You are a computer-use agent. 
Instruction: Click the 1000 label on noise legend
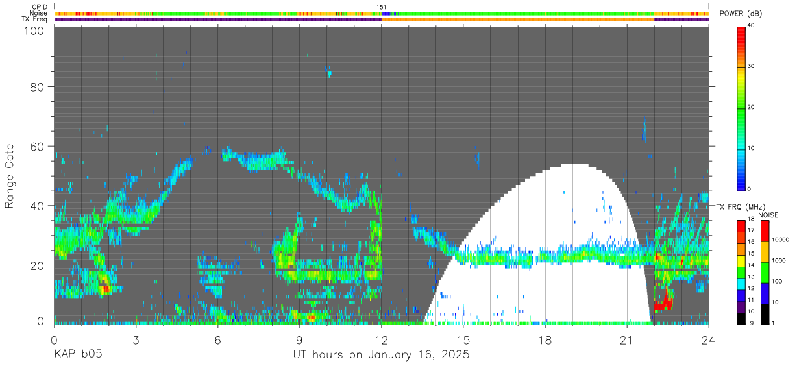click(779, 261)
